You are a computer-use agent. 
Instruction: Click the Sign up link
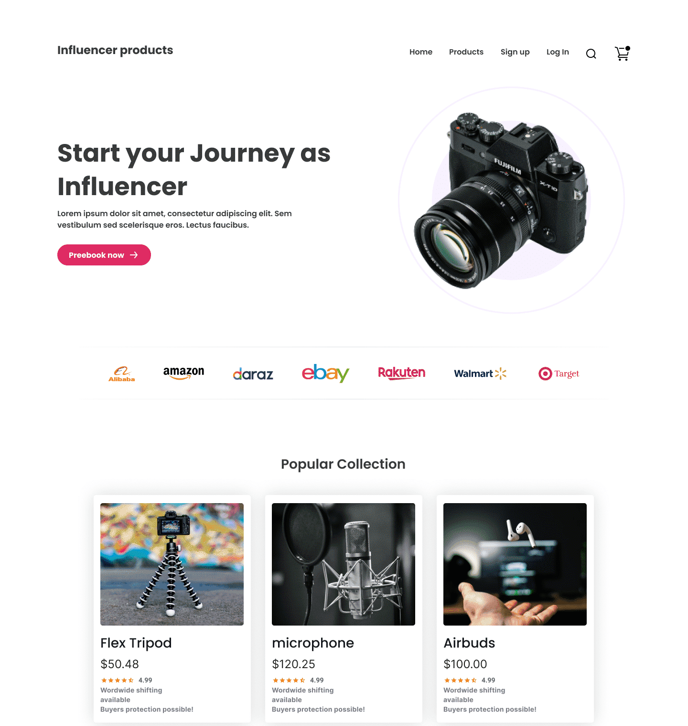515,52
